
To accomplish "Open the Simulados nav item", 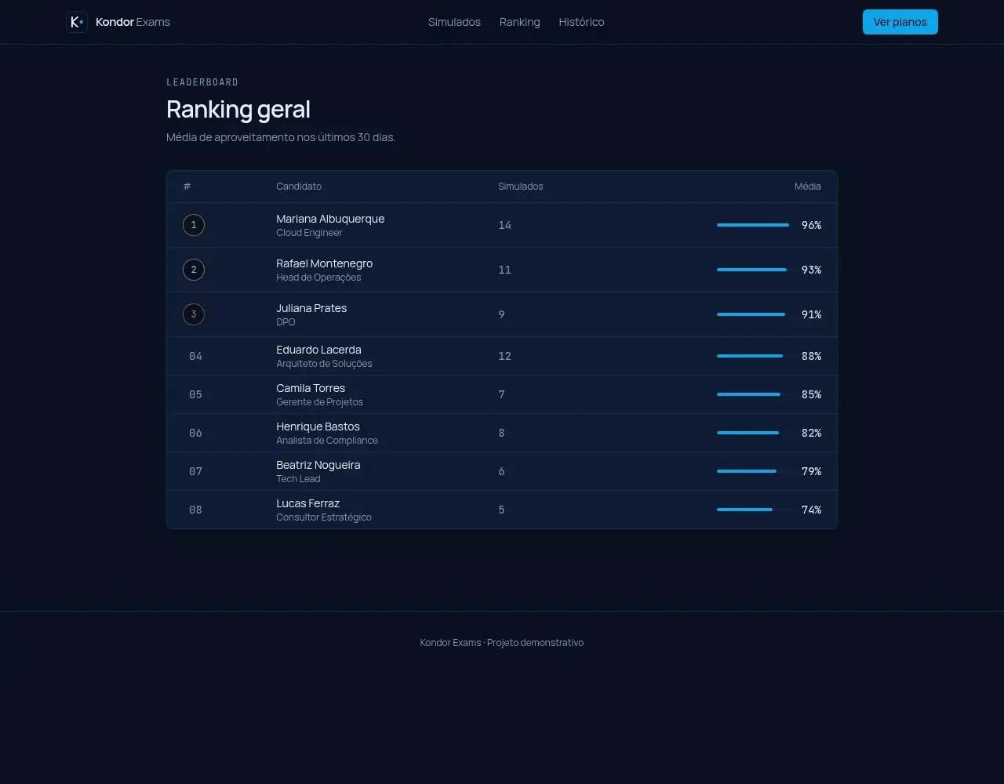I will pos(454,22).
